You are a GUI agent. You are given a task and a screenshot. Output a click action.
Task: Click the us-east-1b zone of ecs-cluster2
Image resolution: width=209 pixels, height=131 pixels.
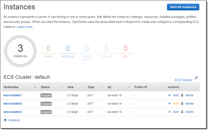point(115,104)
